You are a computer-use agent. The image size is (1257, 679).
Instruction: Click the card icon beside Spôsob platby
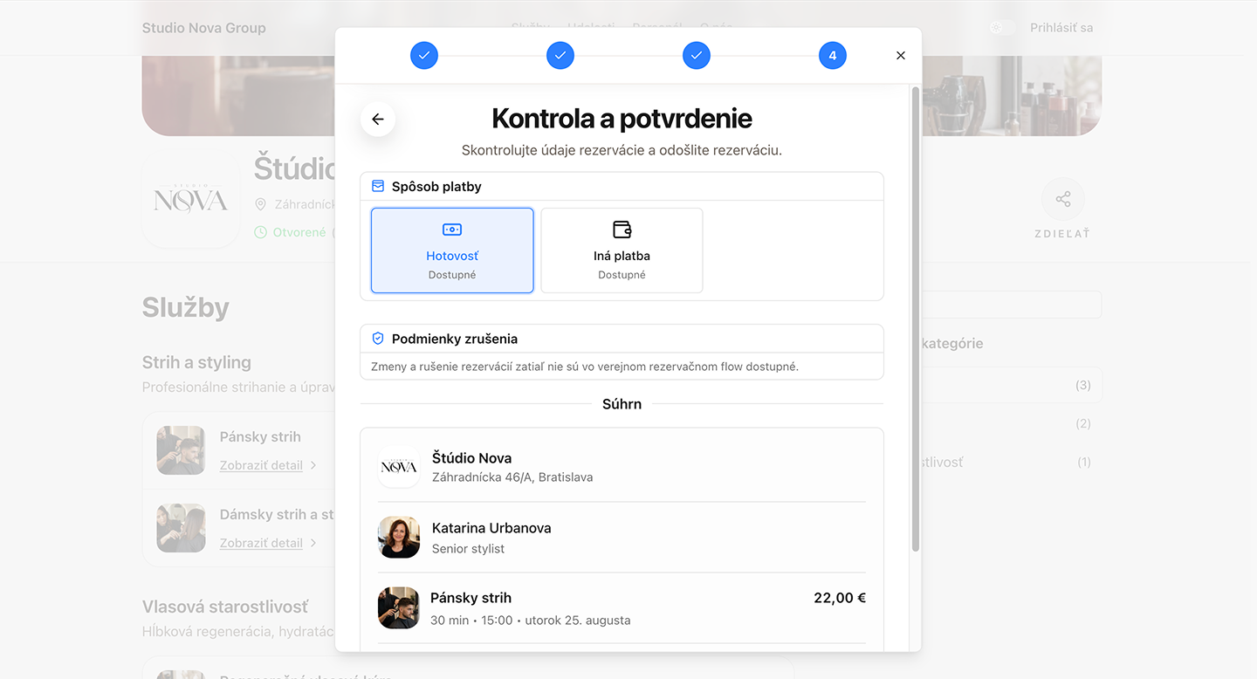[x=378, y=186]
